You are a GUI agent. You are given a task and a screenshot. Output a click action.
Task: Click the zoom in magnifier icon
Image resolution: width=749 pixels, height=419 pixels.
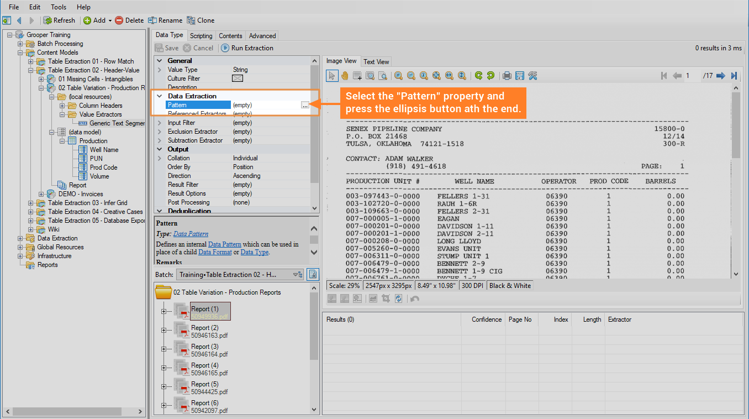pos(398,76)
